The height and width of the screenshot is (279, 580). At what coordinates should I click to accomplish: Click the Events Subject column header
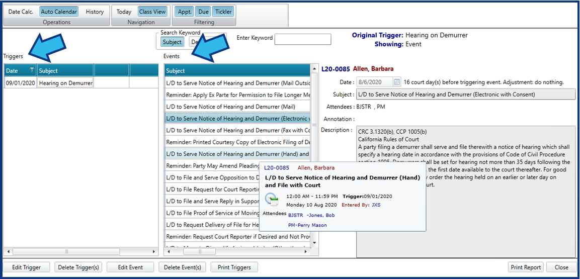click(x=237, y=70)
